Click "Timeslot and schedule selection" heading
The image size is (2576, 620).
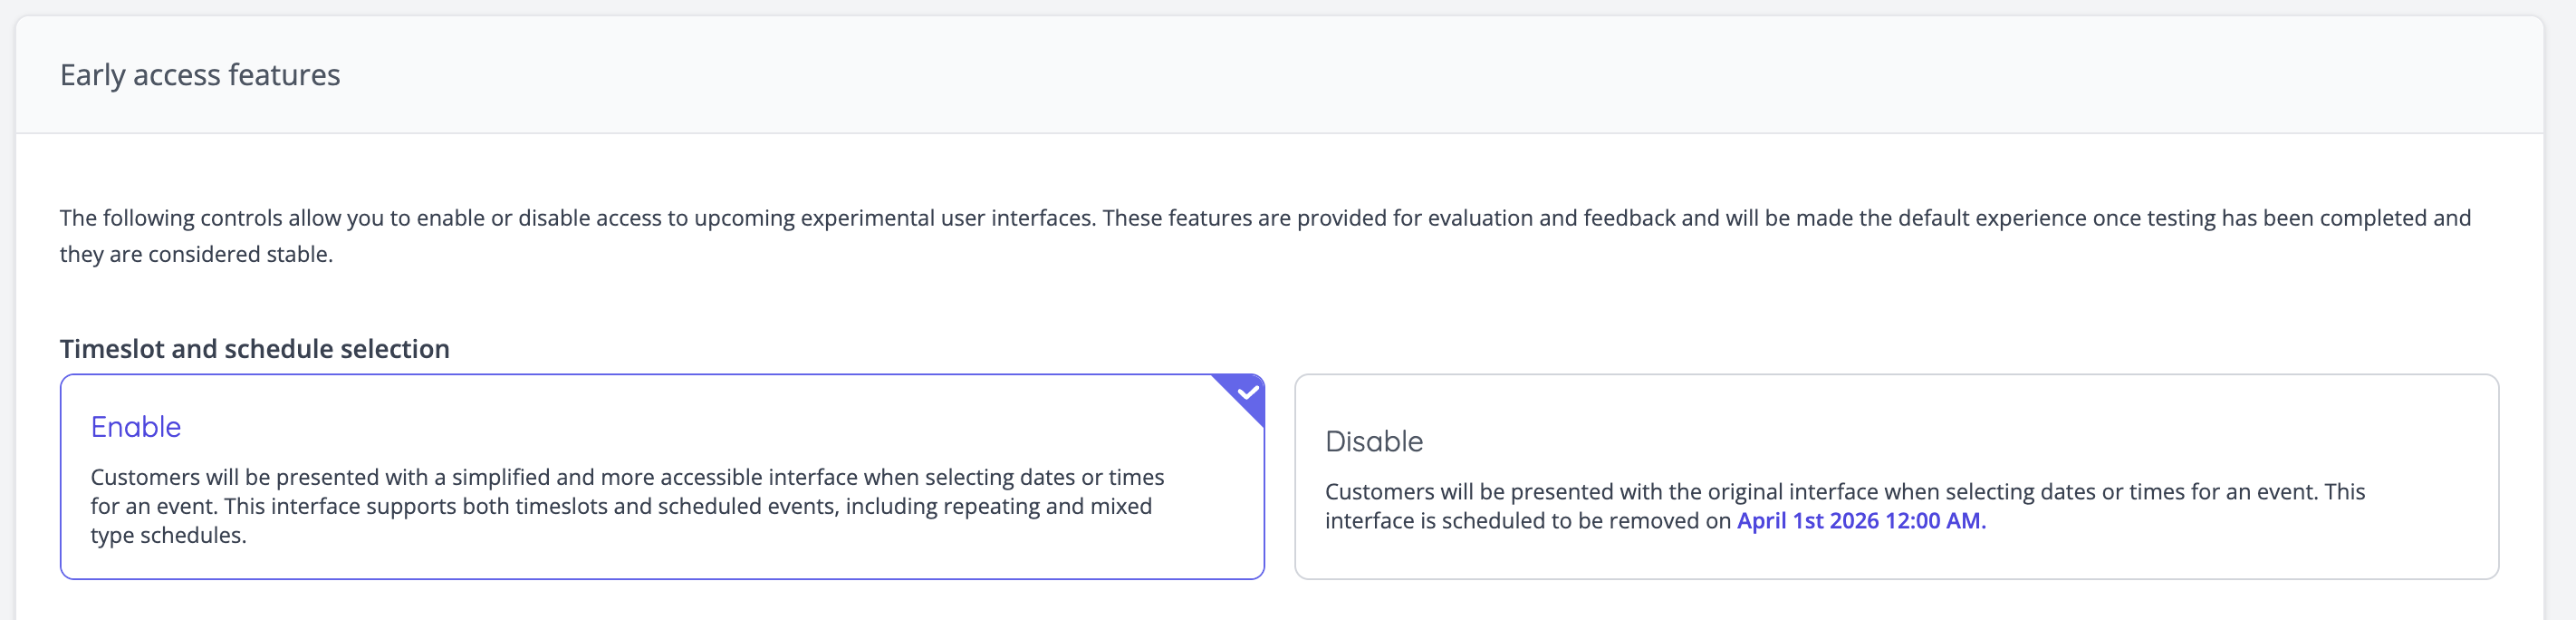click(x=255, y=349)
